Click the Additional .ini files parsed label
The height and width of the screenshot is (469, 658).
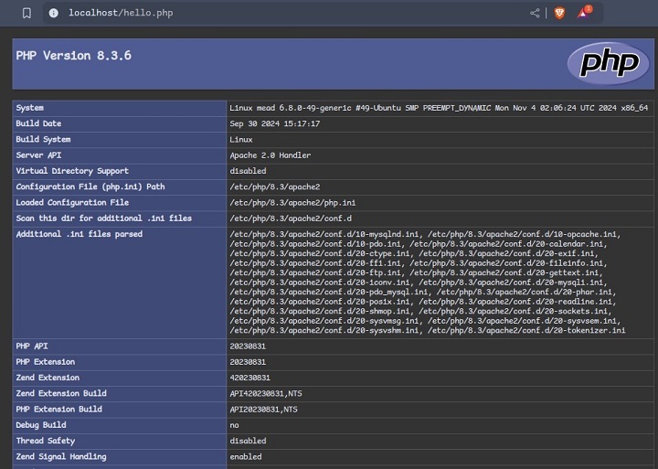pos(79,234)
